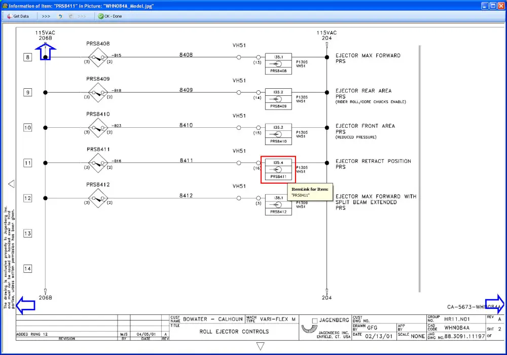Select the highlighted PRS8411 I35.4 input block
Image resolution: width=507 pixels, height=355 pixels.
pos(278,169)
